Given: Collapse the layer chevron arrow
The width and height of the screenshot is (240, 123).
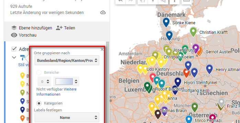Looking at the screenshot, I should pyautogui.click(x=14, y=57).
